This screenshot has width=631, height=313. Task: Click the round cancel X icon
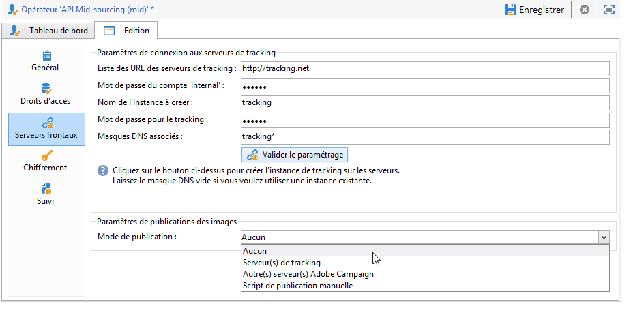click(x=584, y=10)
